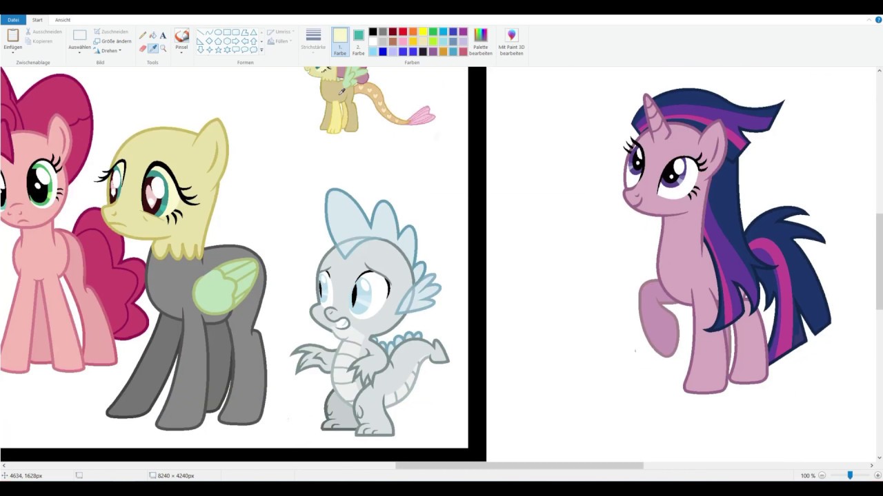Viewport: 883px width, 496px height.
Task: Click the vertical scrollbar thumb
Action: [x=879, y=262]
